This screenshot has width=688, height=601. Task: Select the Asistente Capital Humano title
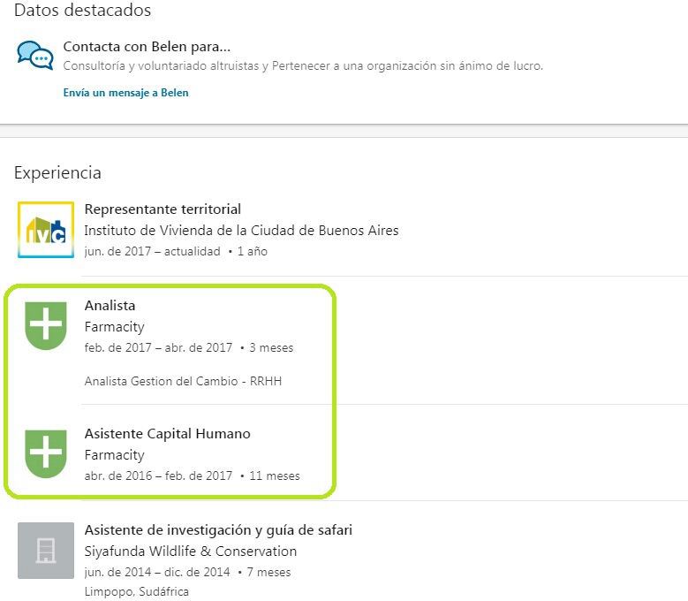click(x=167, y=434)
